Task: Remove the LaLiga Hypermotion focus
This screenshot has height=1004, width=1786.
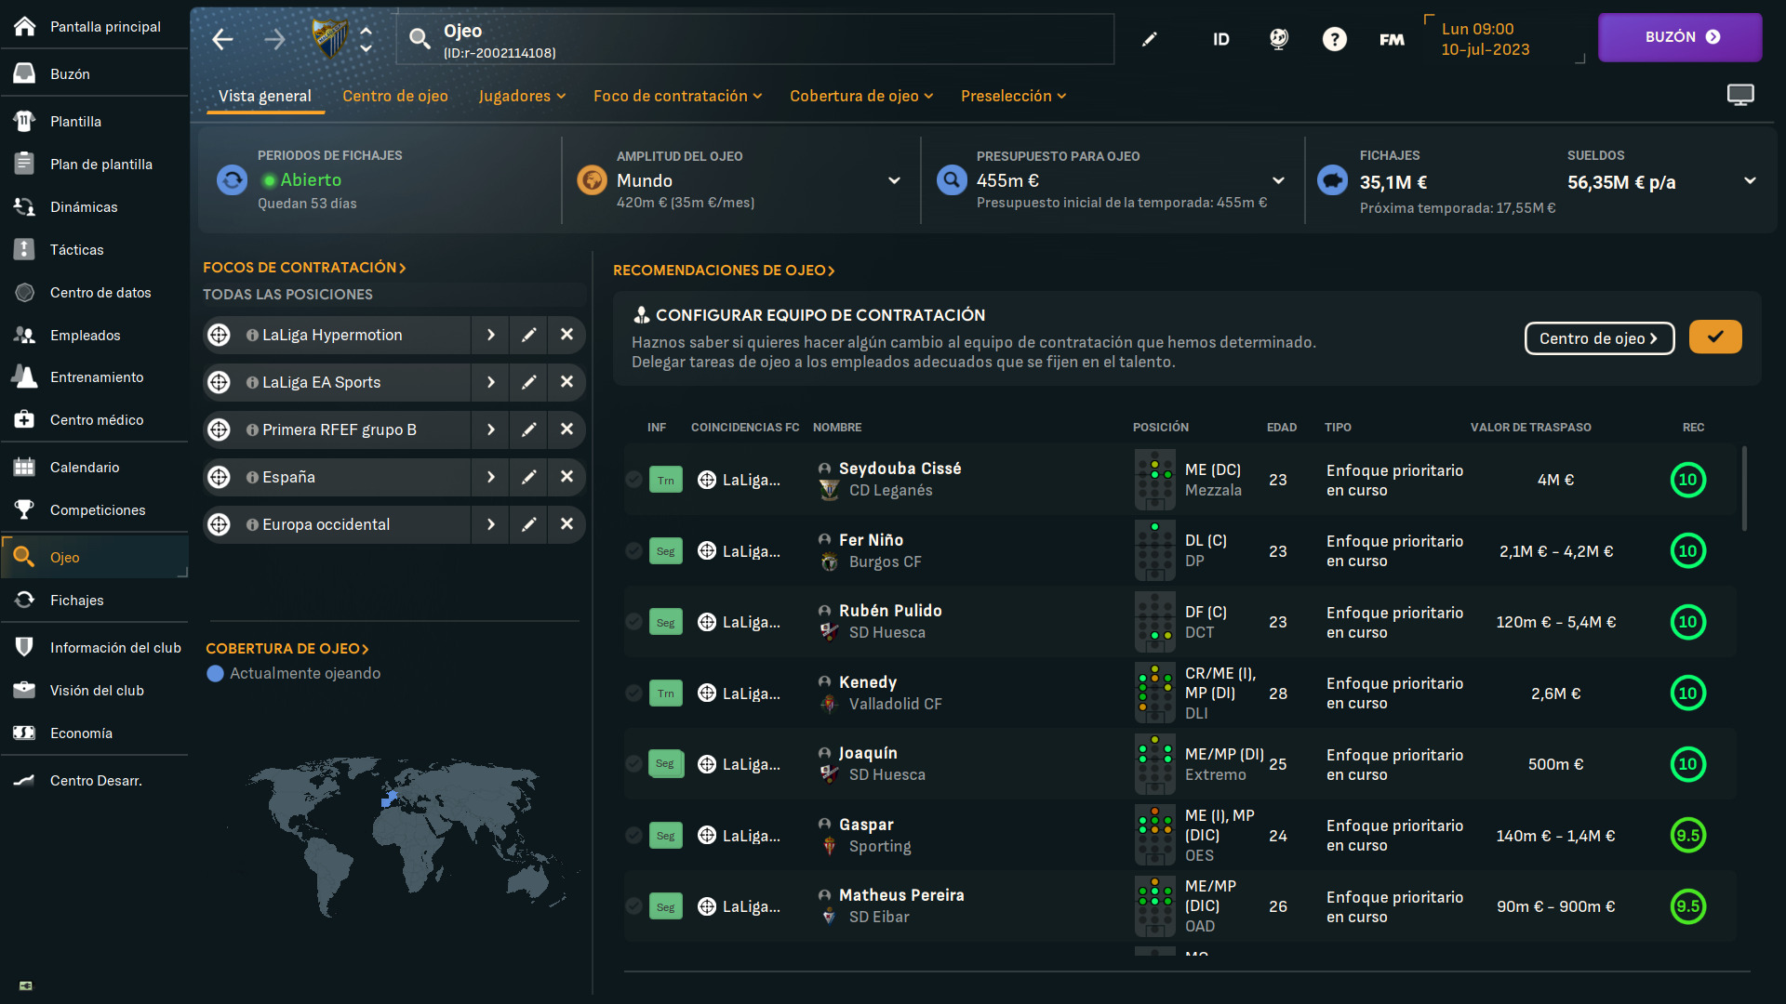Action: pos(566,335)
